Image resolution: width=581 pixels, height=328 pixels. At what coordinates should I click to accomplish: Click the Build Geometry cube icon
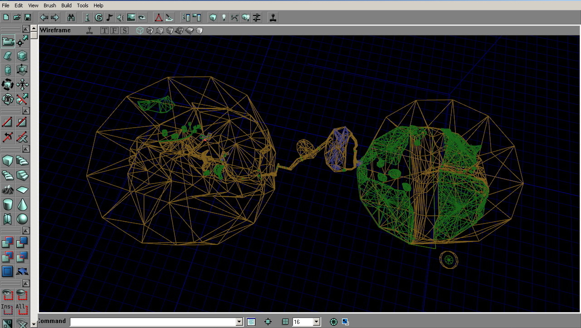[213, 18]
